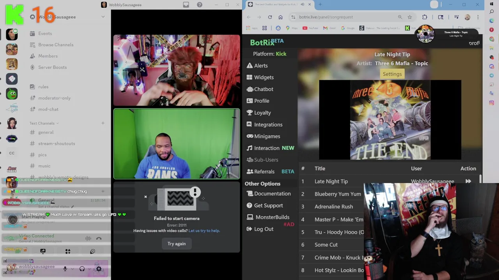Go to browser home page
This screenshot has height=280, width=499.
pyautogui.click(x=280, y=17)
